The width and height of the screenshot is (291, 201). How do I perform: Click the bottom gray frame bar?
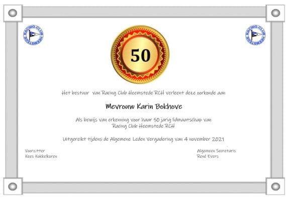pyautogui.click(x=144, y=187)
